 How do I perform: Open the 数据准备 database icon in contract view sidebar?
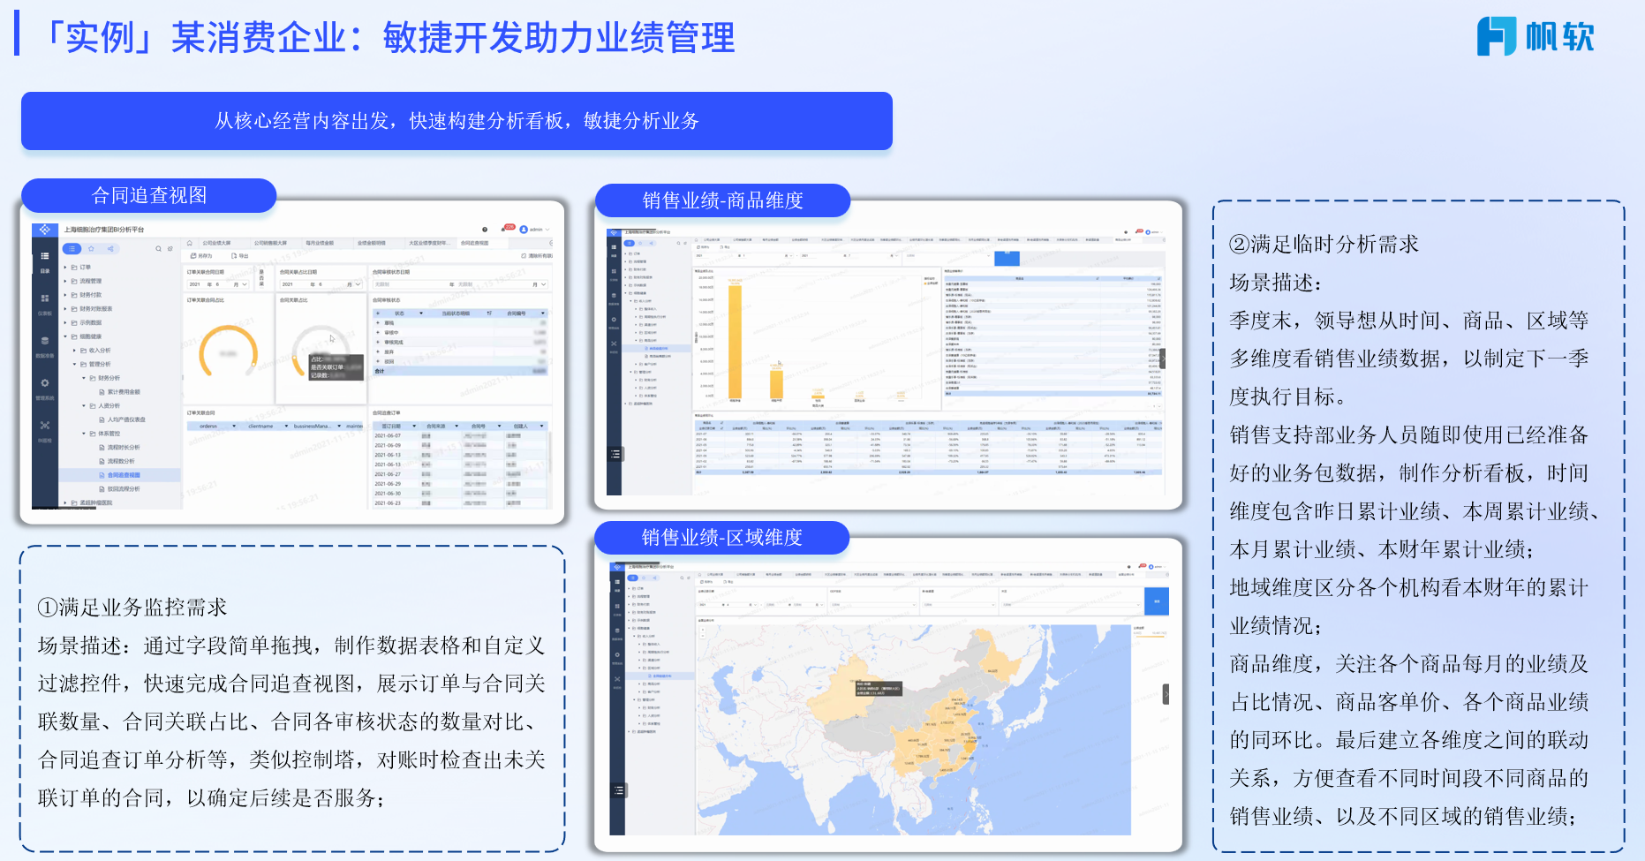[x=44, y=341]
